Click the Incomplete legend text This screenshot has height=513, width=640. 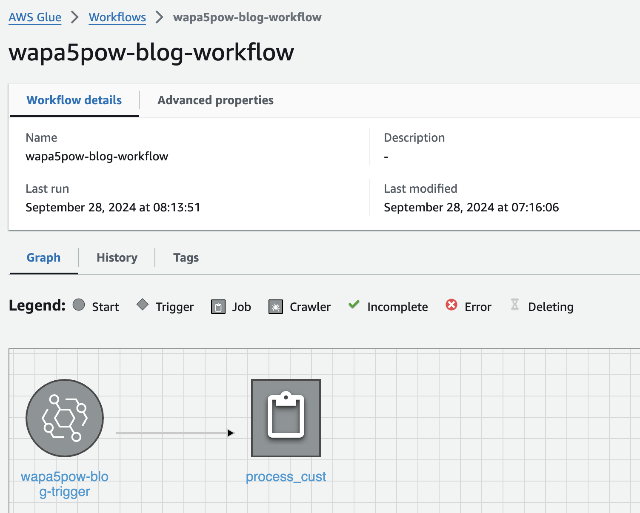[x=397, y=307]
